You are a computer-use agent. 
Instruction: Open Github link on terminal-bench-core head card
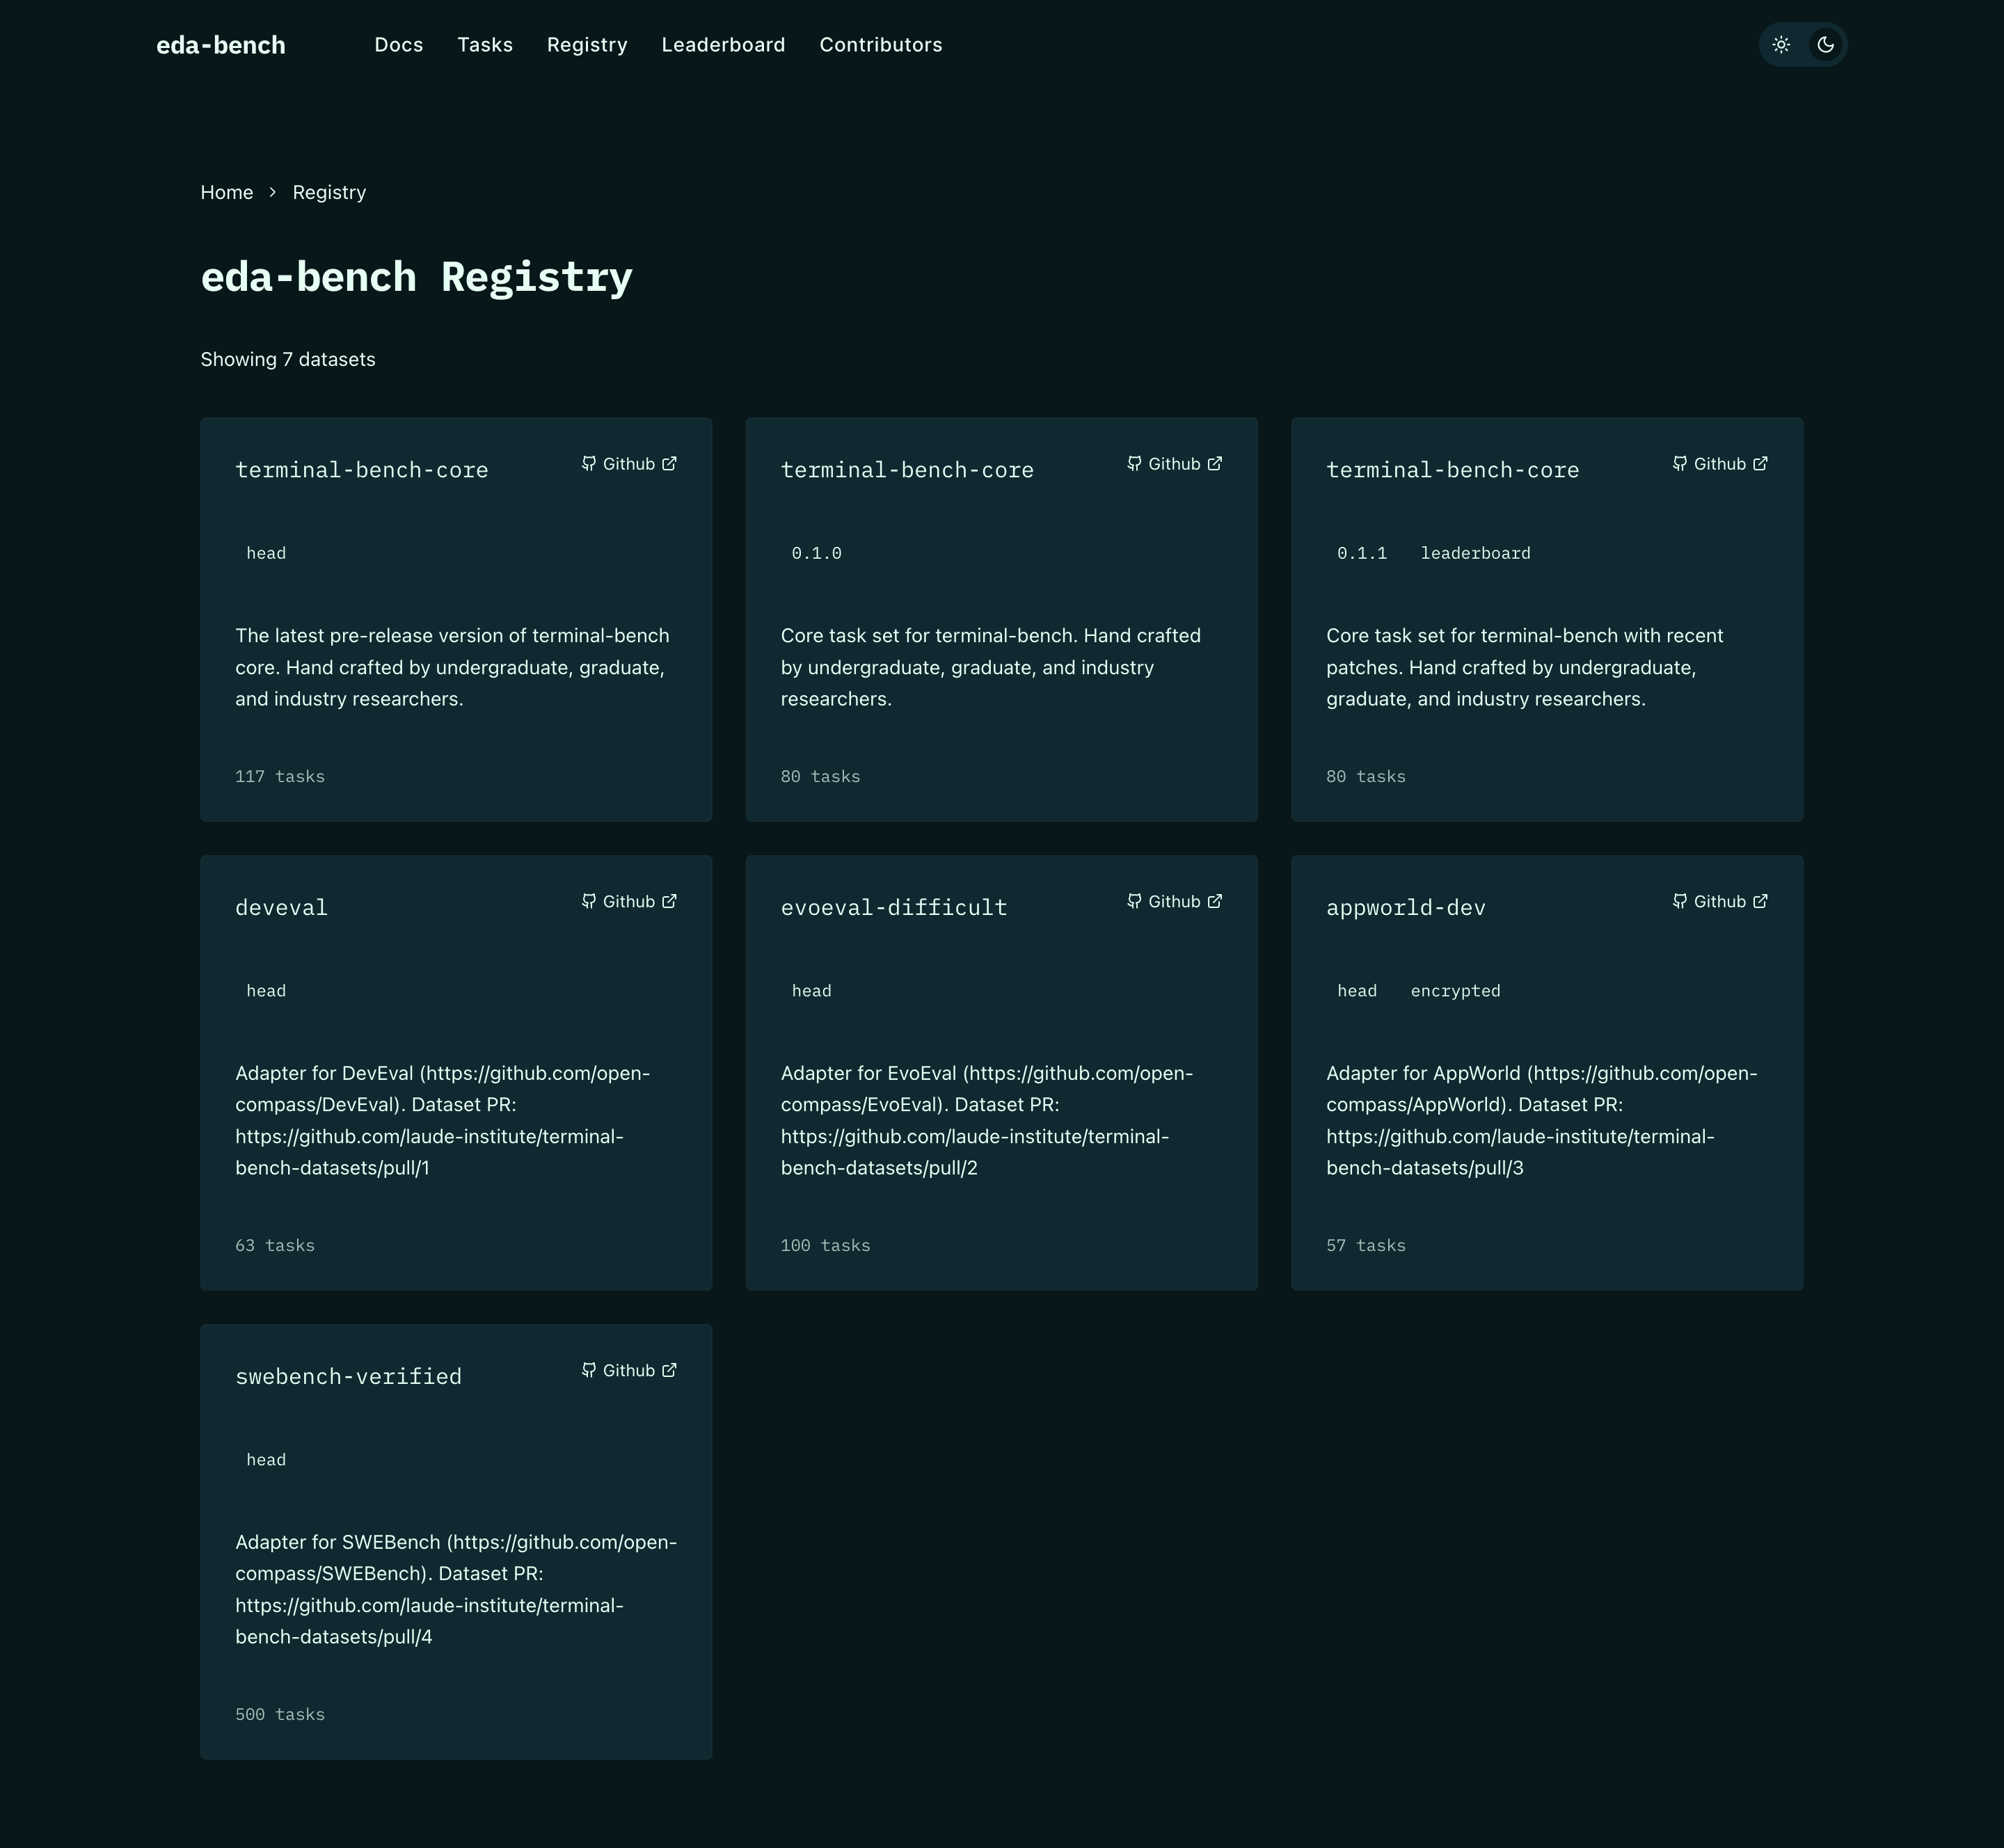(x=629, y=464)
